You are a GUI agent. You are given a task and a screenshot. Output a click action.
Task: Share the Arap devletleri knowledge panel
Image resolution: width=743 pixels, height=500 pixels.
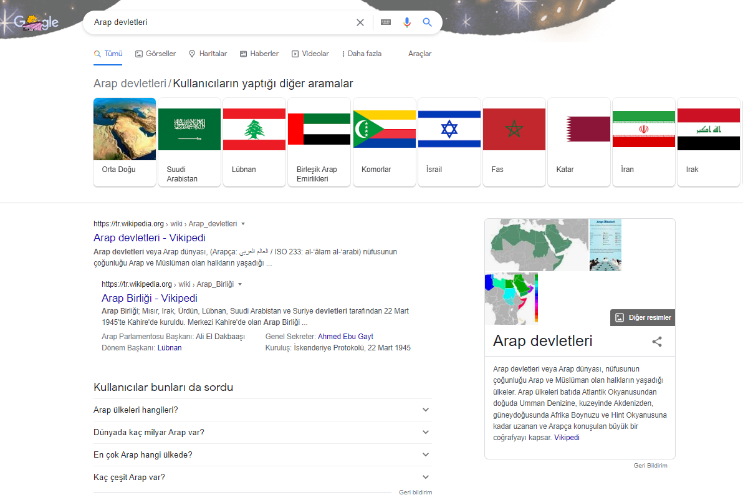pos(657,342)
